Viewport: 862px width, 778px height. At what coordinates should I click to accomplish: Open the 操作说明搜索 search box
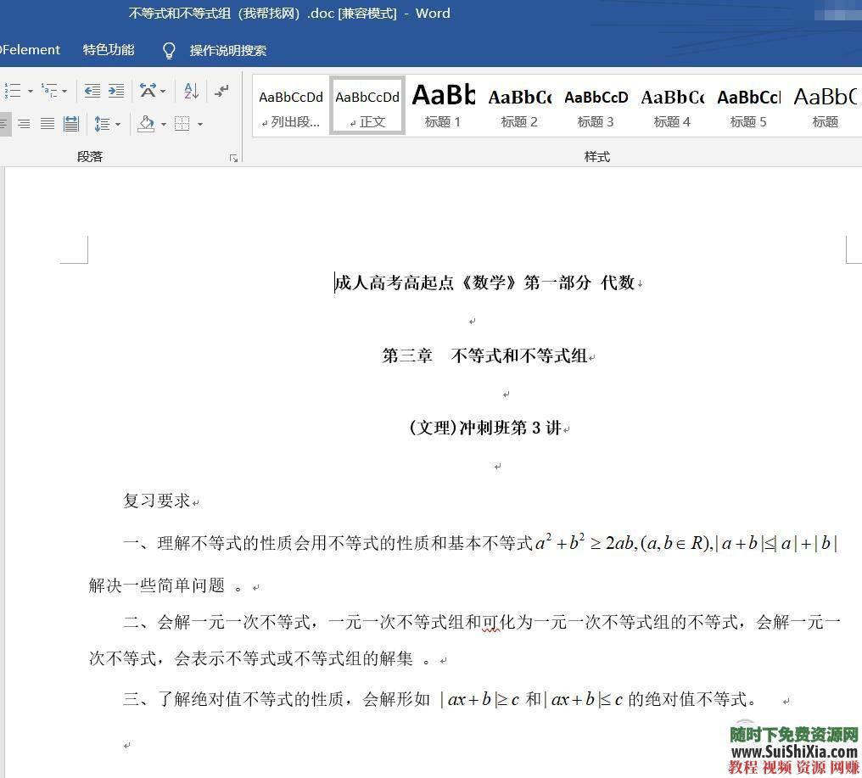(228, 50)
